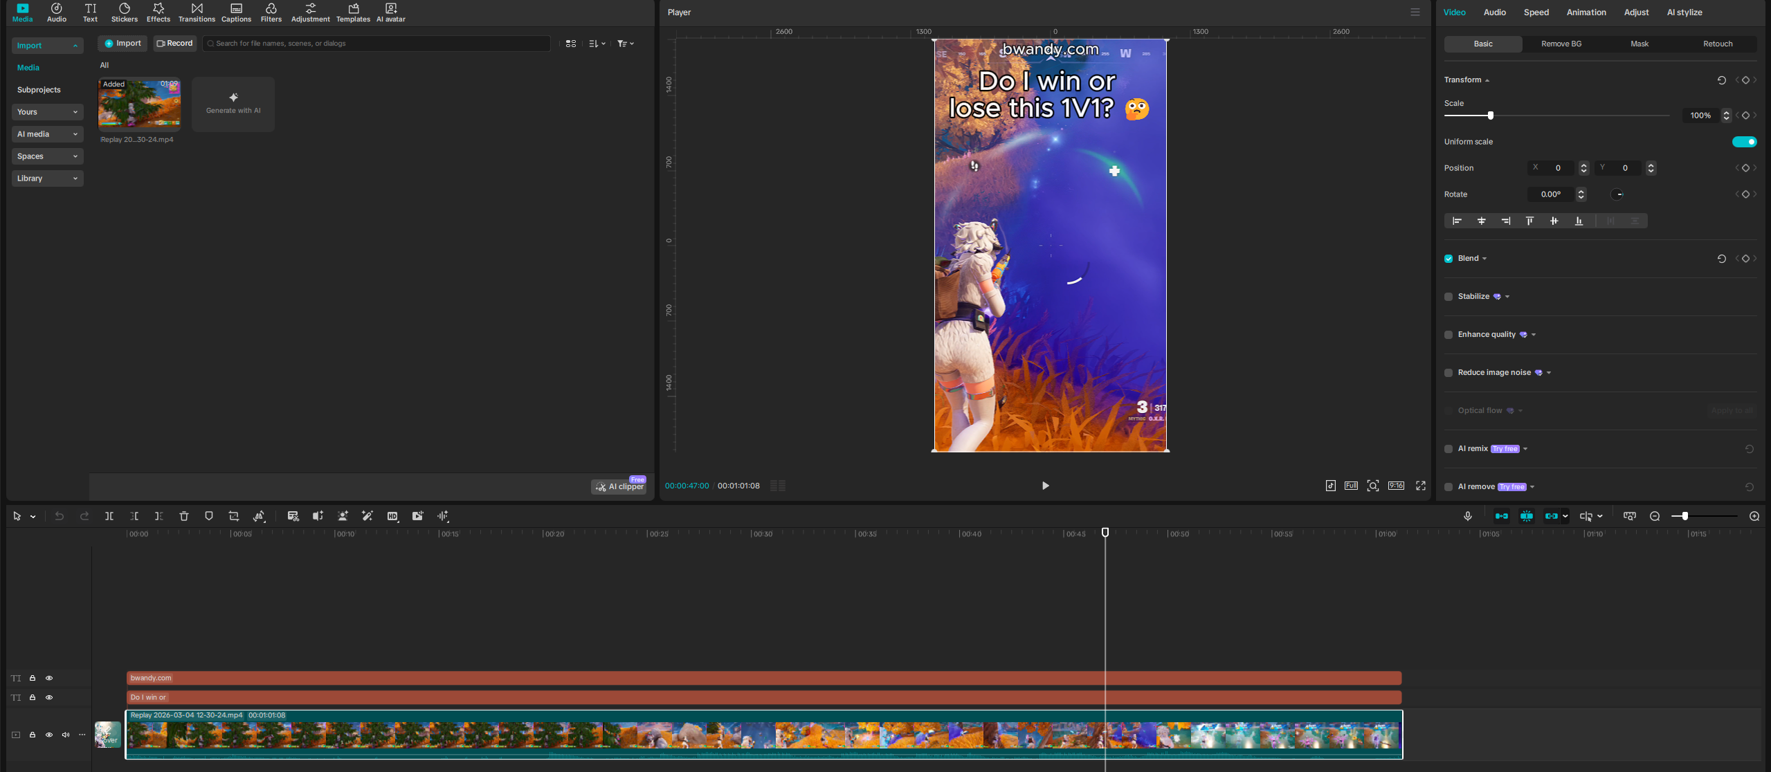Delete the selected clip using trash icon
The image size is (1771, 772).
click(184, 516)
